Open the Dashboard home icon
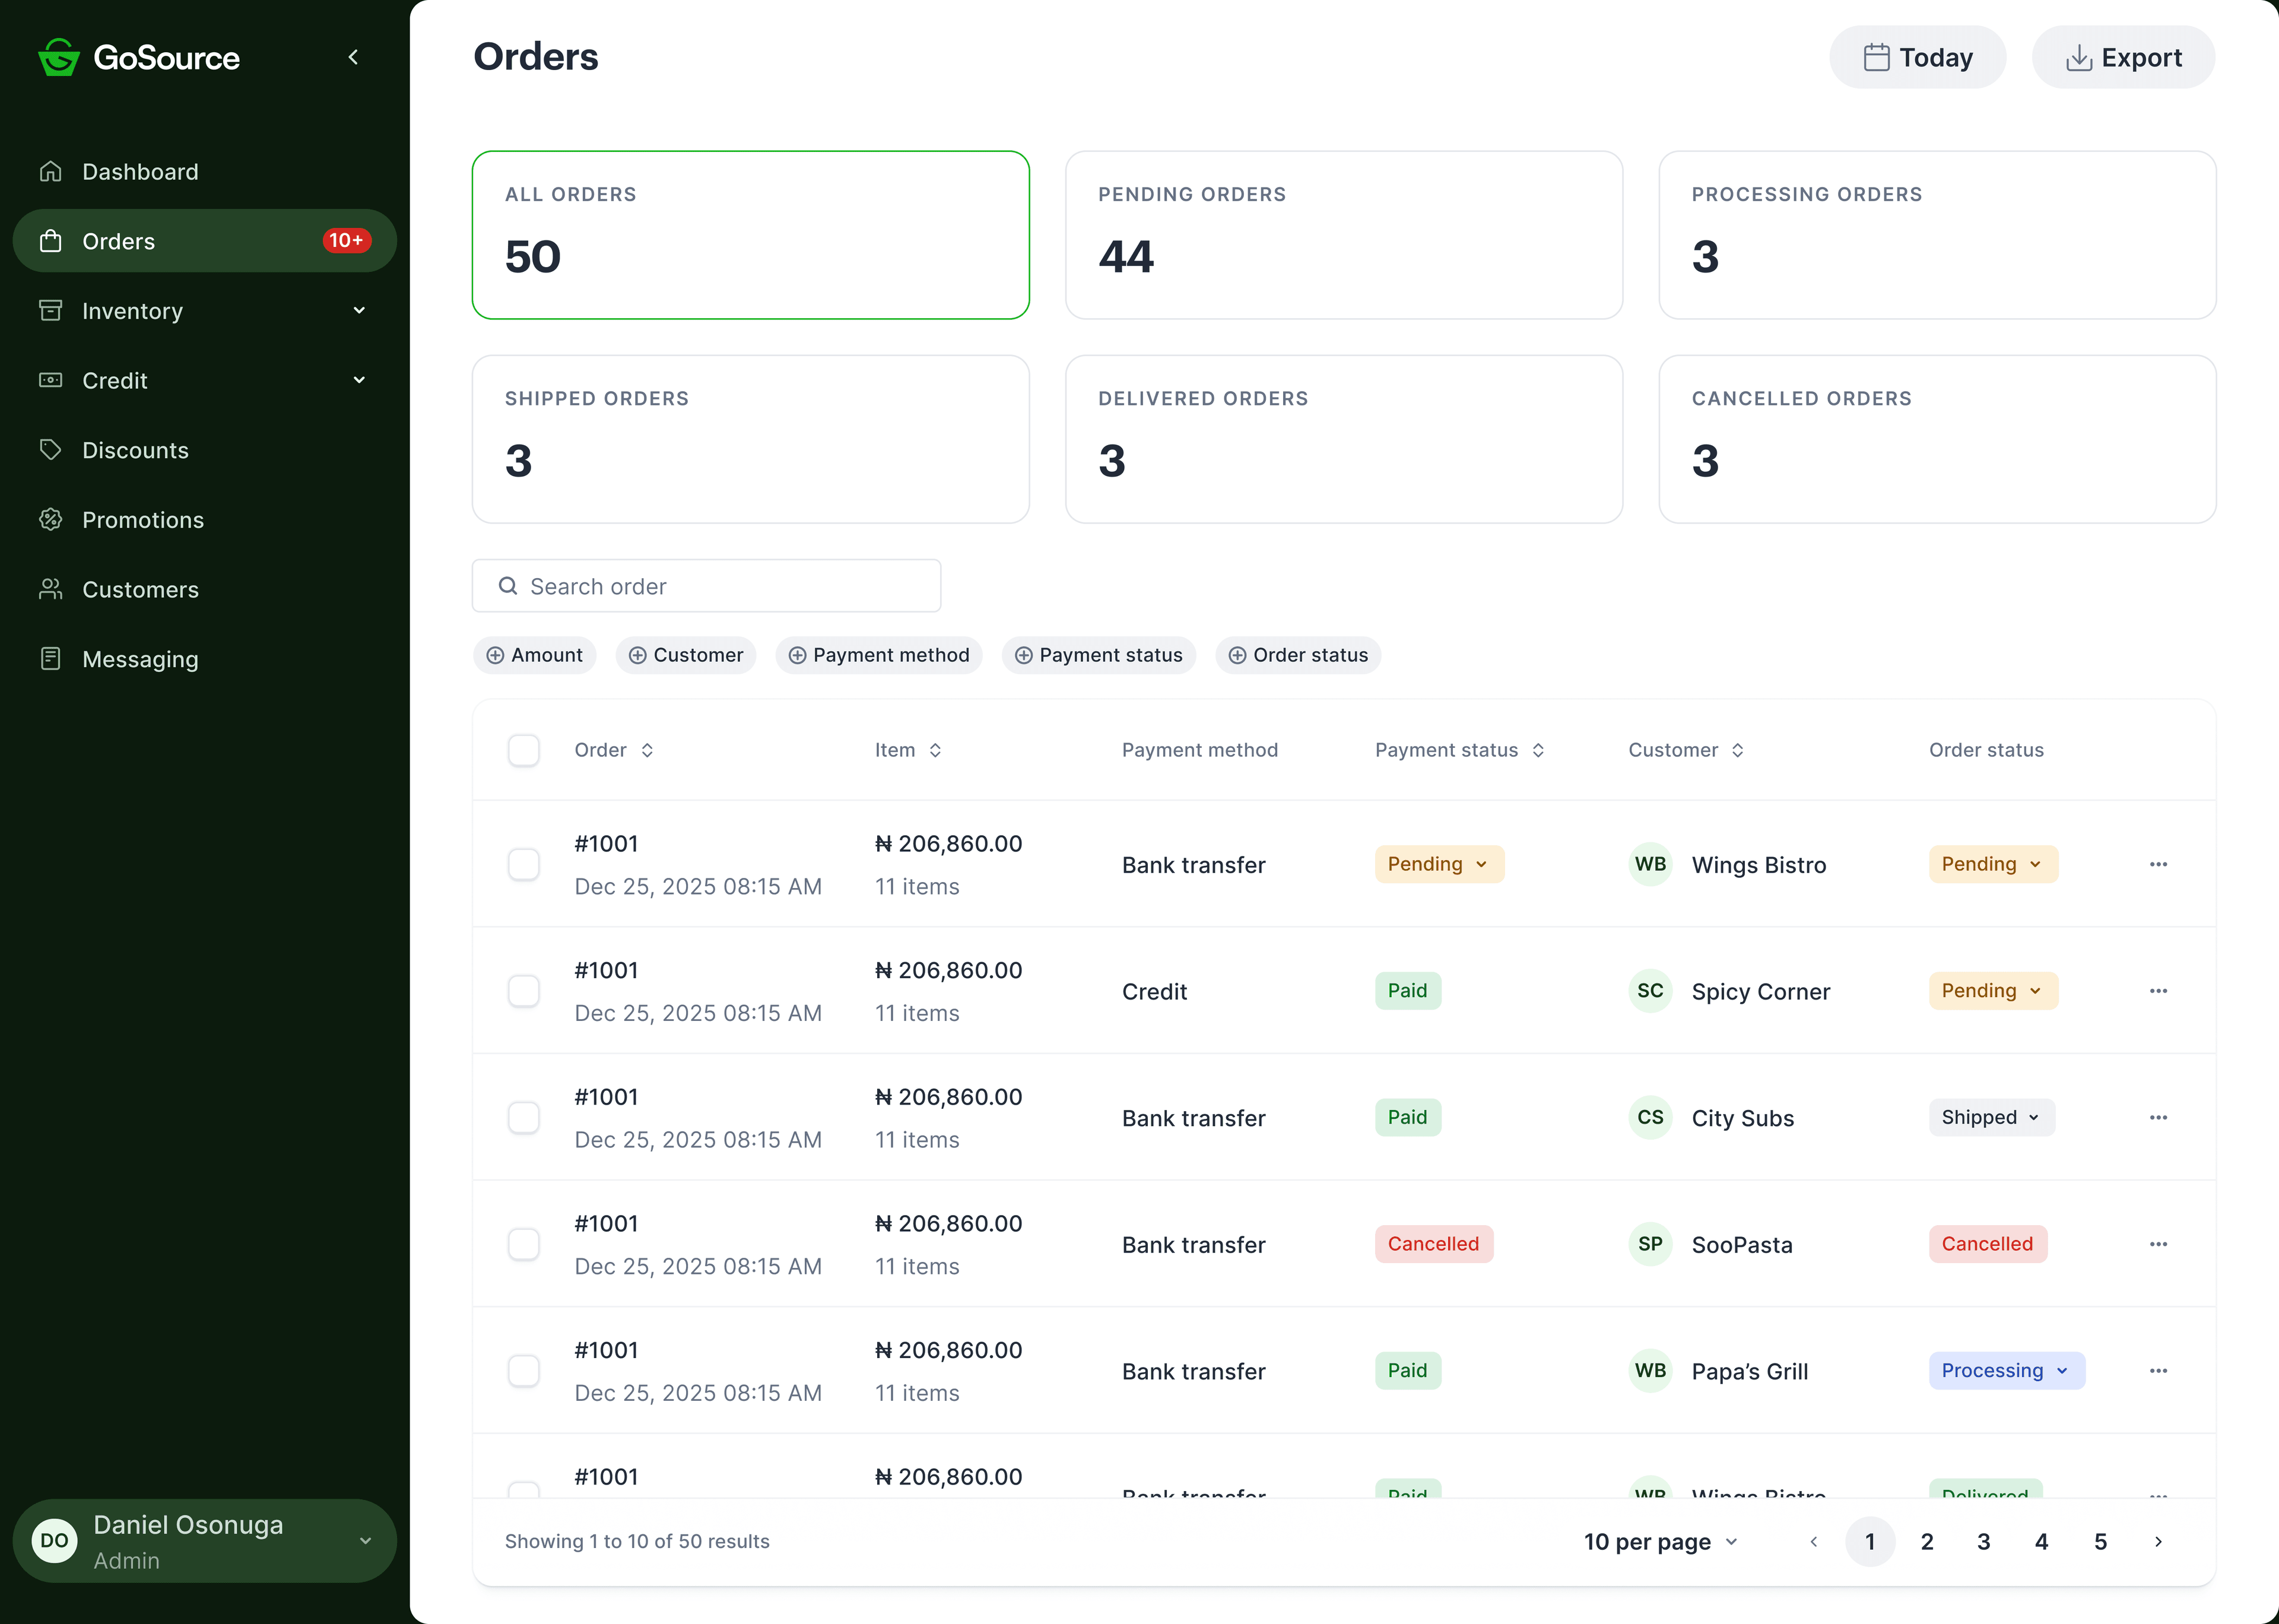The width and height of the screenshot is (2279, 1624). point(51,171)
